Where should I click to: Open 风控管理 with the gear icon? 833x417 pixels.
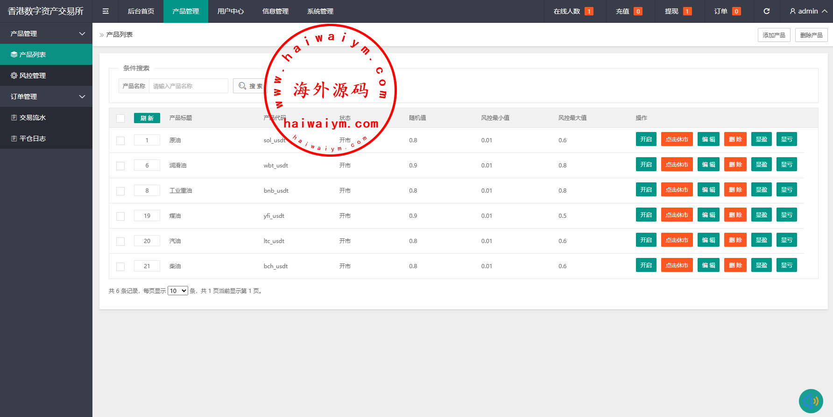click(x=46, y=76)
